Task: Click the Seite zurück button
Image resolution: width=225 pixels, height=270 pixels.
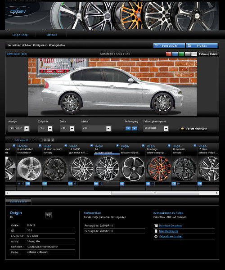Action: coord(169,45)
